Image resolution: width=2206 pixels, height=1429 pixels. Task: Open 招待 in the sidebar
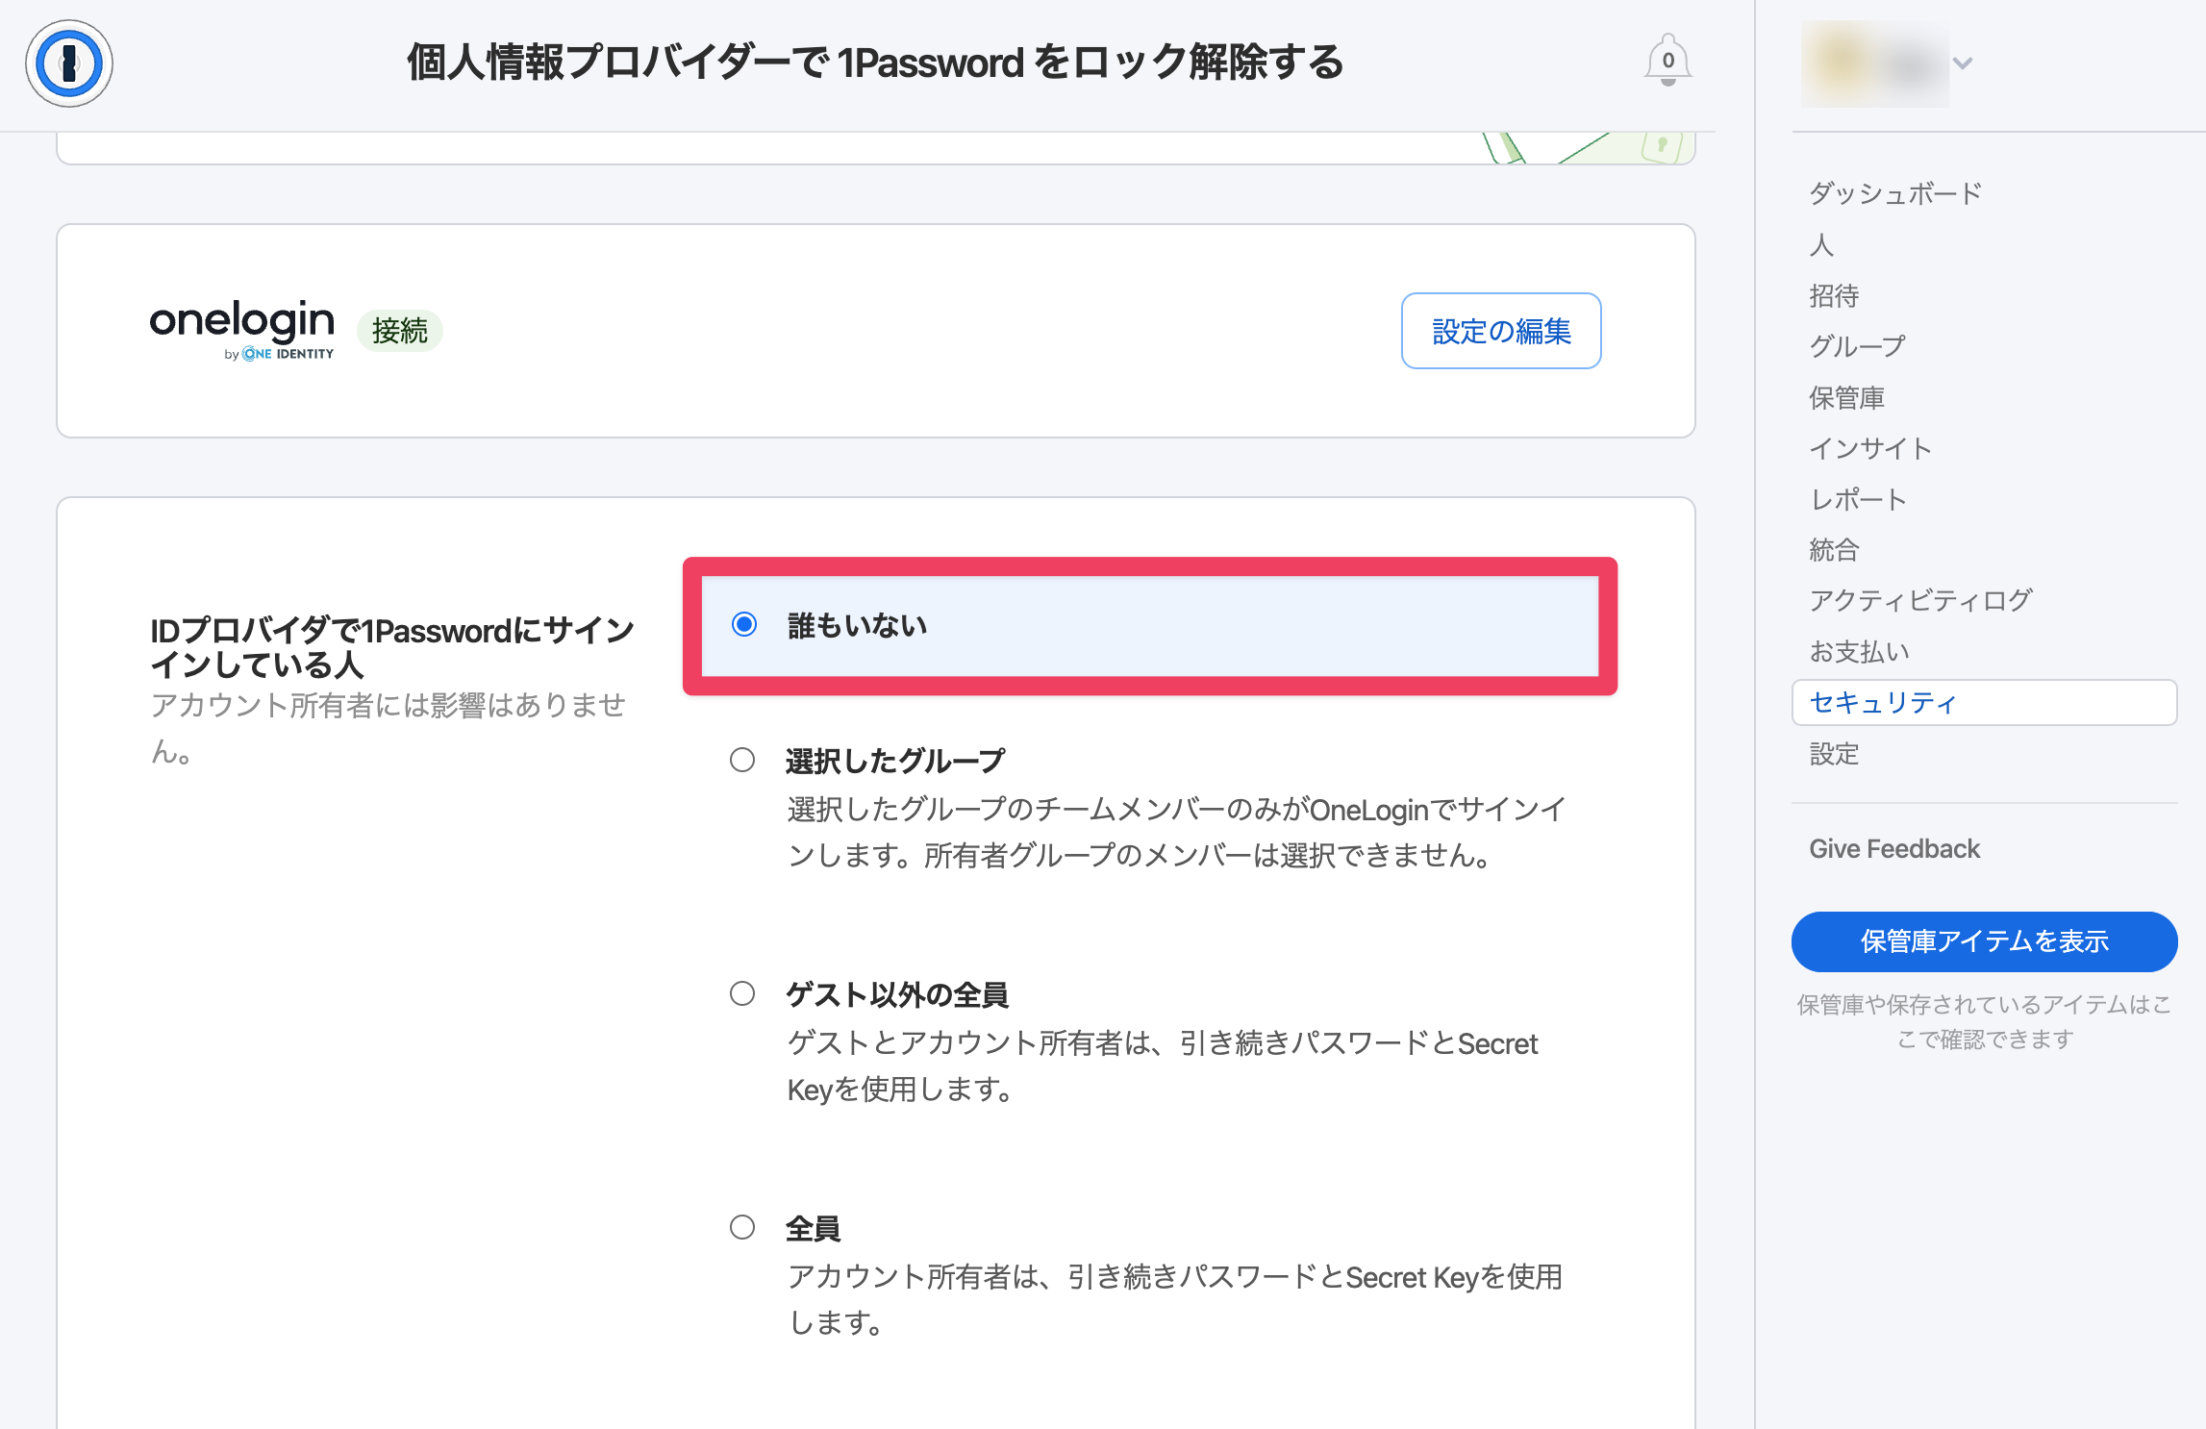click(x=1834, y=295)
